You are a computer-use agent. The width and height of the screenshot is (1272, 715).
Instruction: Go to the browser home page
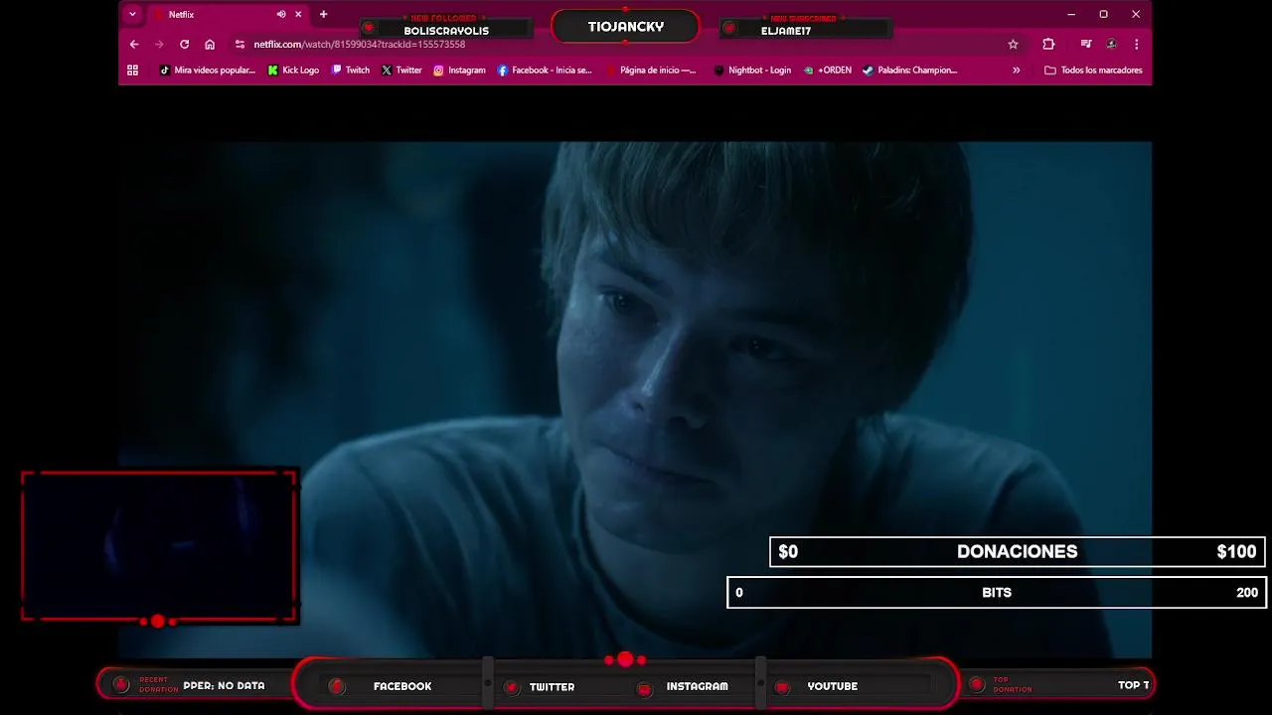(210, 44)
